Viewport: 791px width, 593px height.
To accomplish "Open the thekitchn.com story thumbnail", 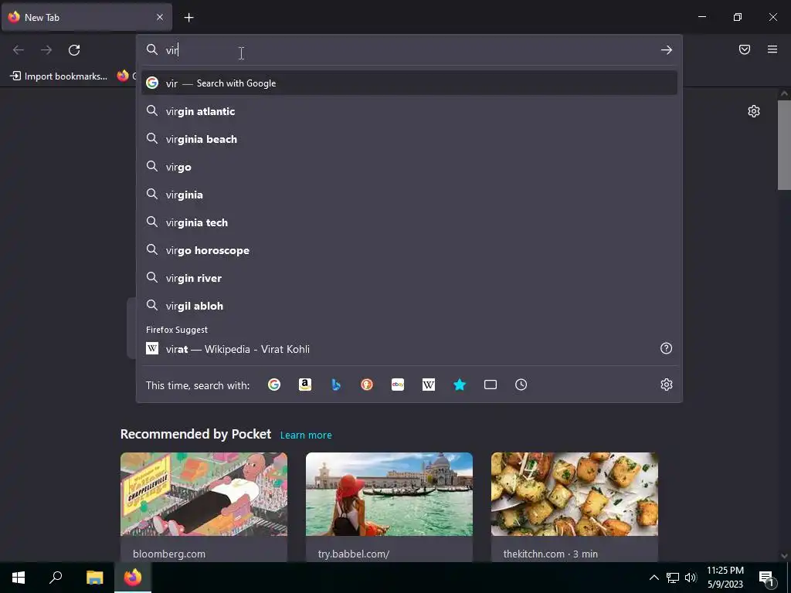I will tap(575, 494).
